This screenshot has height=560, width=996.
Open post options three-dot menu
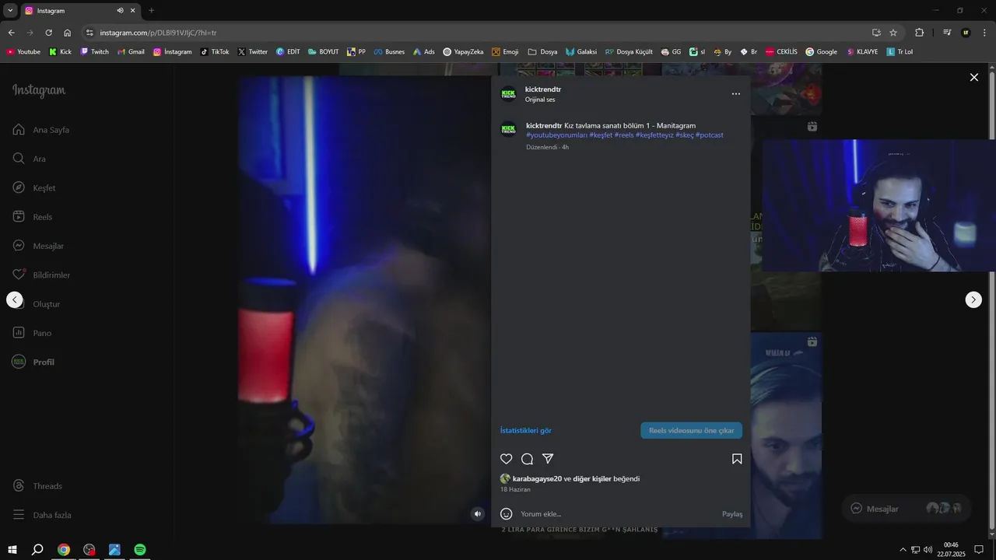736,94
